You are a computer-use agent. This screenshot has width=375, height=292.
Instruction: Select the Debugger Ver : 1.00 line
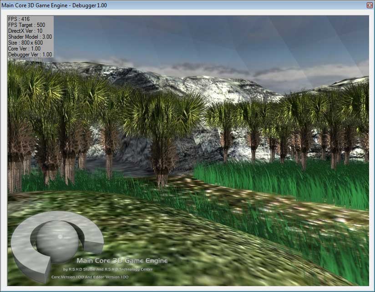pyautogui.click(x=30, y=54)
